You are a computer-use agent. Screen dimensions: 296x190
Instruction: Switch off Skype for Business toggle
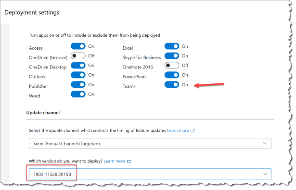[172, 56]
